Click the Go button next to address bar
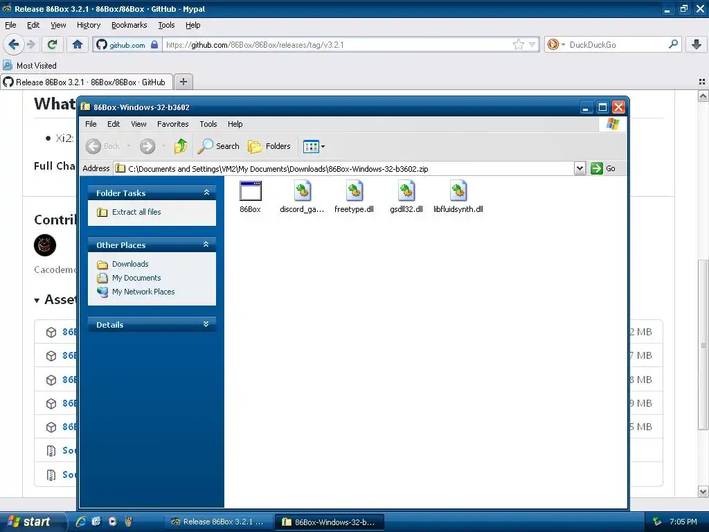The image size is (709, 532). [x=603, y=168]
